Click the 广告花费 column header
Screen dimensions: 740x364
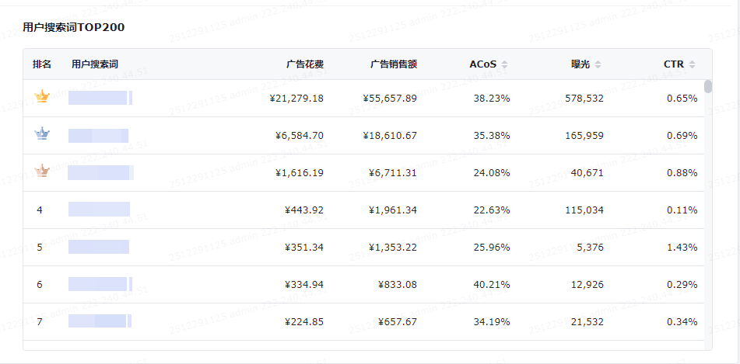(x=304, y=64)
